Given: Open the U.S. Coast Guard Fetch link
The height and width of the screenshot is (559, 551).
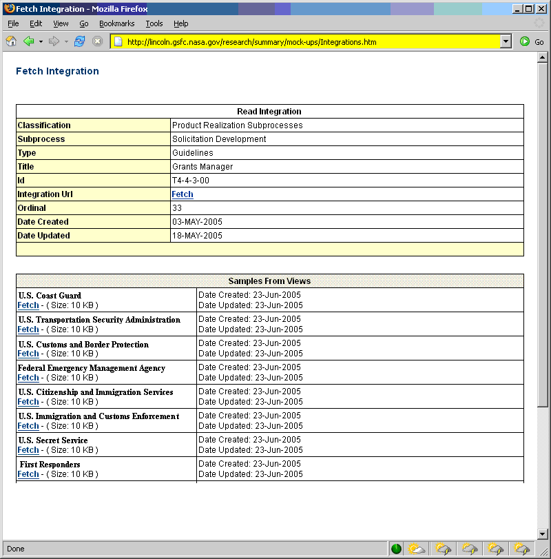Looking at the screenshot, I should (28, 305).
